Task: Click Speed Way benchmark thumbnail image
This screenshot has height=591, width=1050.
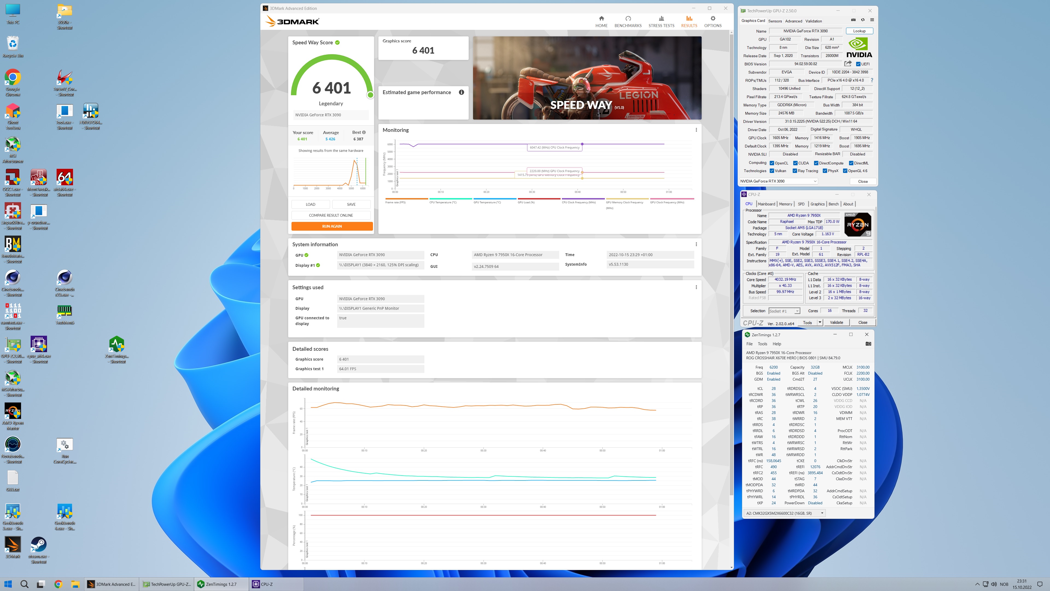Action: [587, 78]
